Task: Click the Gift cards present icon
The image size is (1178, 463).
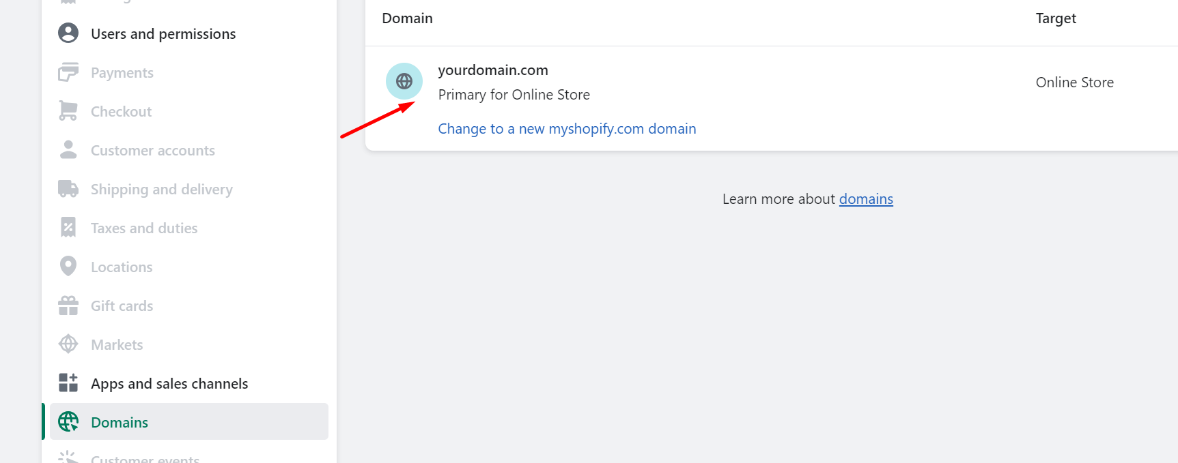Action: 68,305
